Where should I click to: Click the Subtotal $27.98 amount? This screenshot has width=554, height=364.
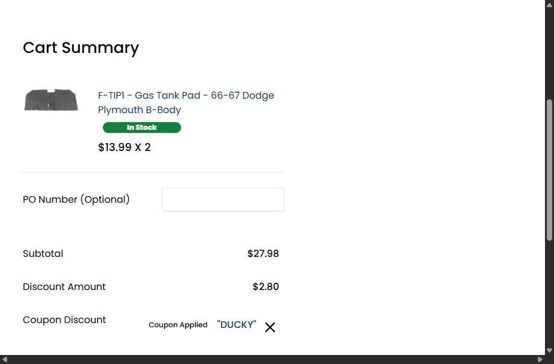click(x=263, y=254)
